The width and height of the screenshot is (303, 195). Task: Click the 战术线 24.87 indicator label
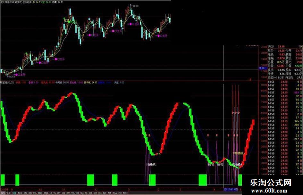coord(91,82)
